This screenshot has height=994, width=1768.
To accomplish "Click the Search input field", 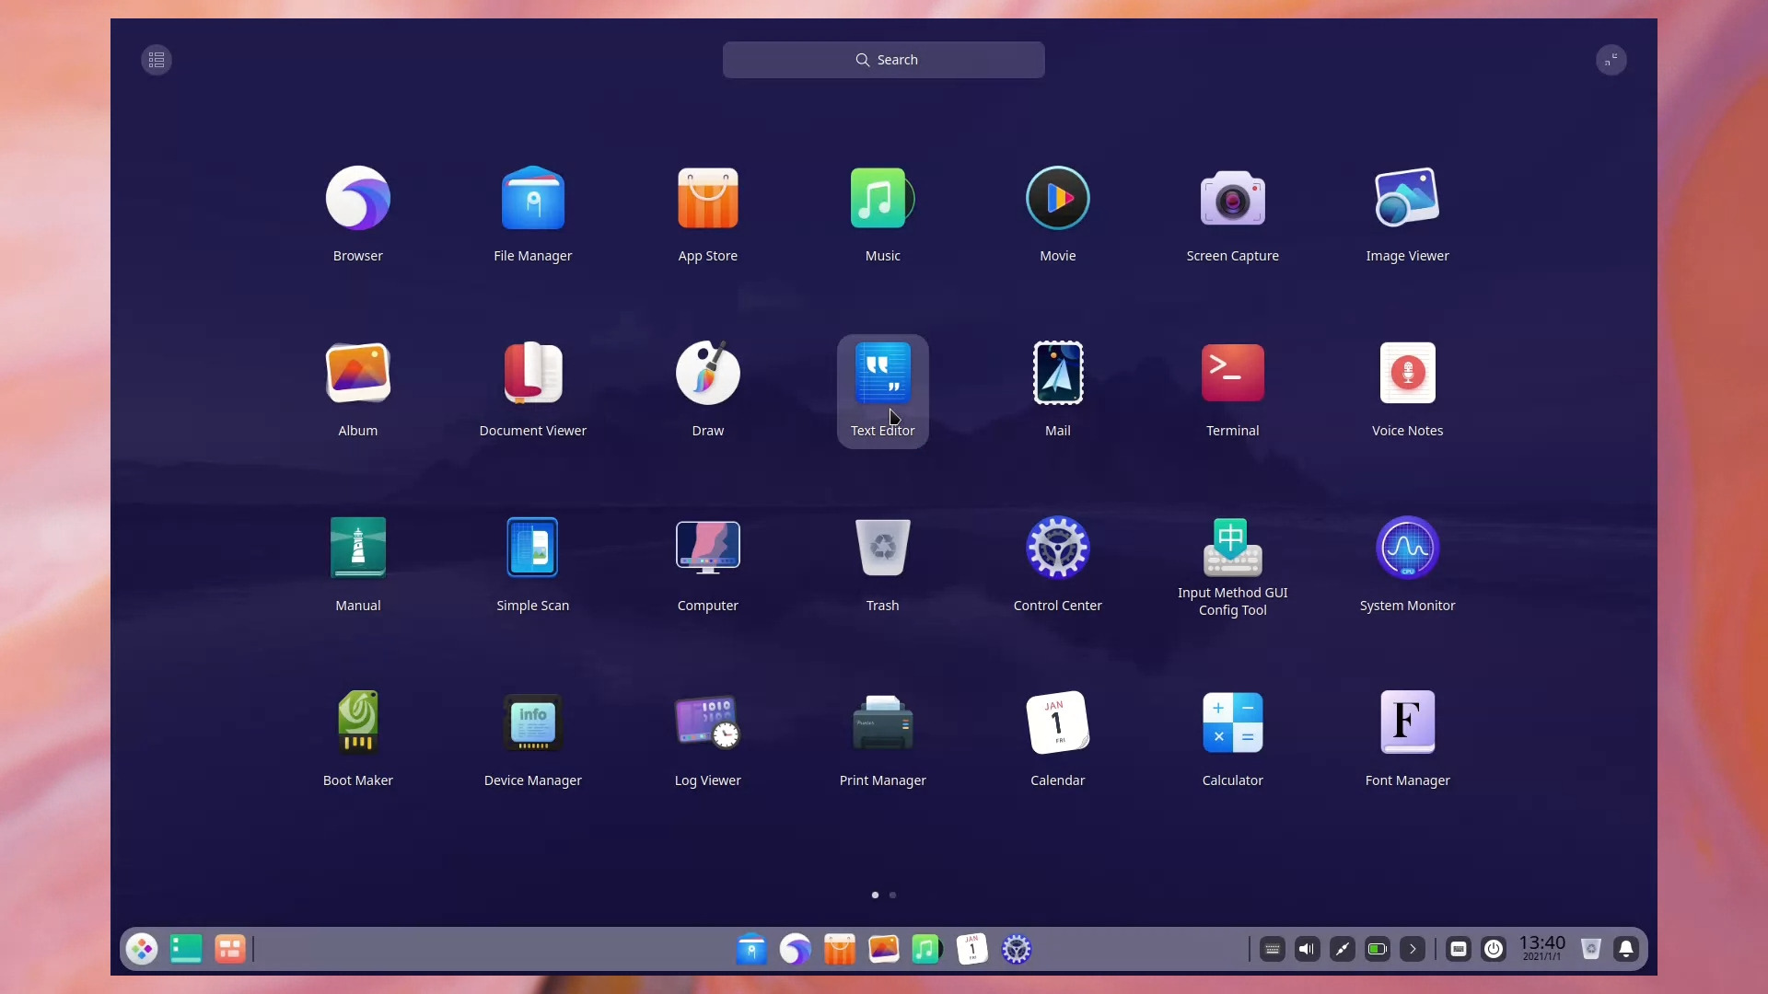I will coord(882,59).
